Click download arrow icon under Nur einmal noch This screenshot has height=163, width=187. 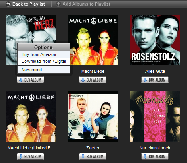145,157
